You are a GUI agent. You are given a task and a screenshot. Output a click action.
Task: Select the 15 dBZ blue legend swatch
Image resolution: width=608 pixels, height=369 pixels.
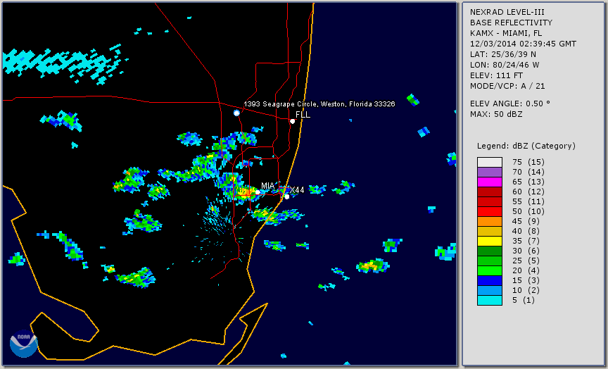pos(490,280)
